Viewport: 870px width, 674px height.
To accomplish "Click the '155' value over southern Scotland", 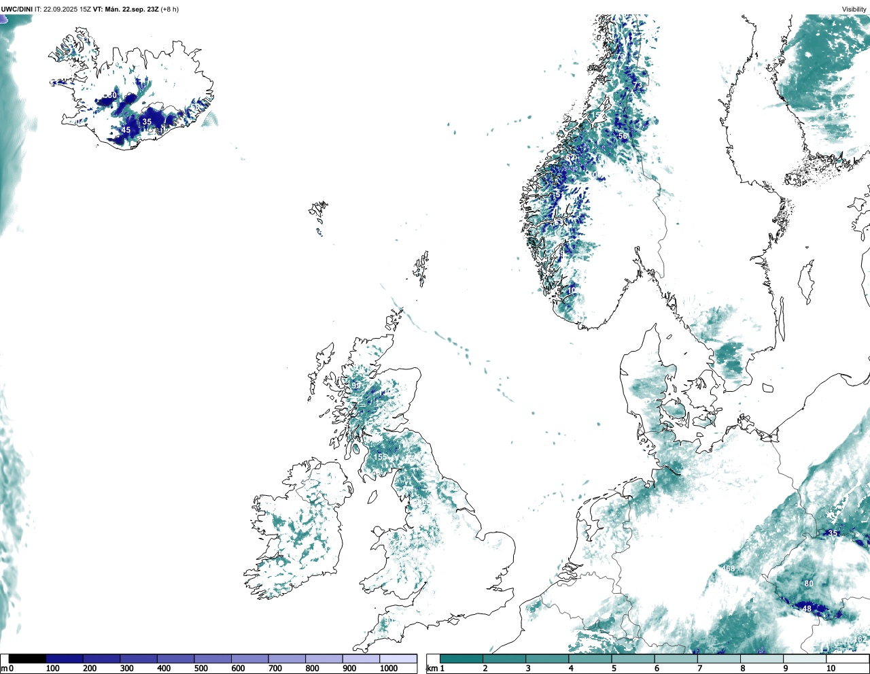I will (x=380, y=456).
